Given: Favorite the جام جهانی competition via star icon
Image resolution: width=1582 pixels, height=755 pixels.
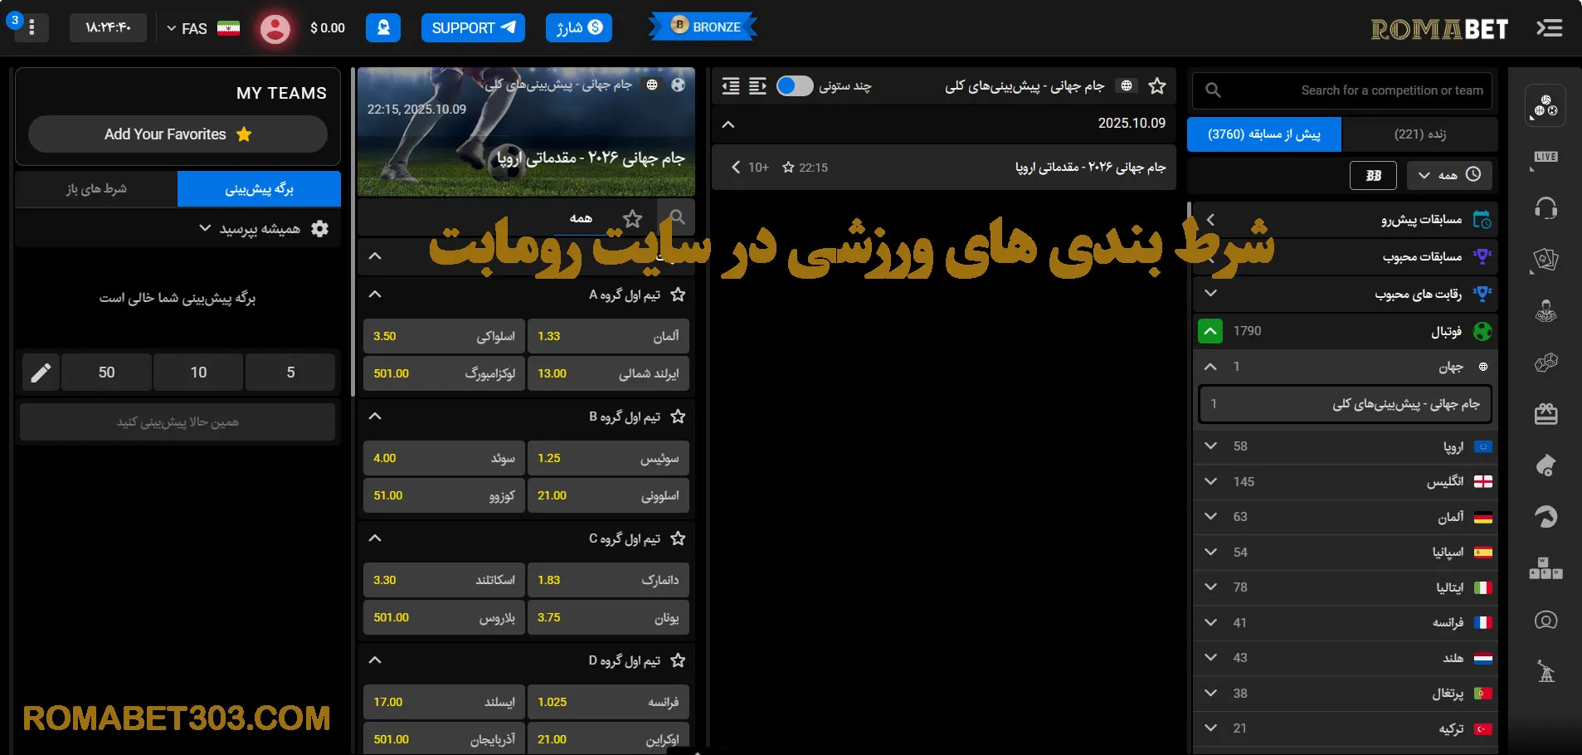Looking at the screenshot, I should (x=1156, y=85).
